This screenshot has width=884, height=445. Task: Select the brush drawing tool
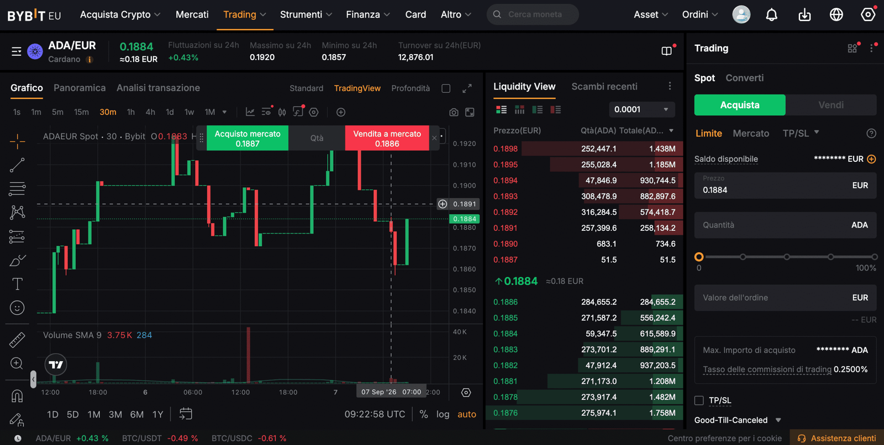point(17,260)
